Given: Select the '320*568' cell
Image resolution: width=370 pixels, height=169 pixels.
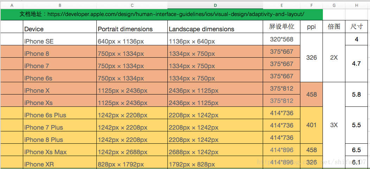Looking at the screenshot, I should coord(282,39).
